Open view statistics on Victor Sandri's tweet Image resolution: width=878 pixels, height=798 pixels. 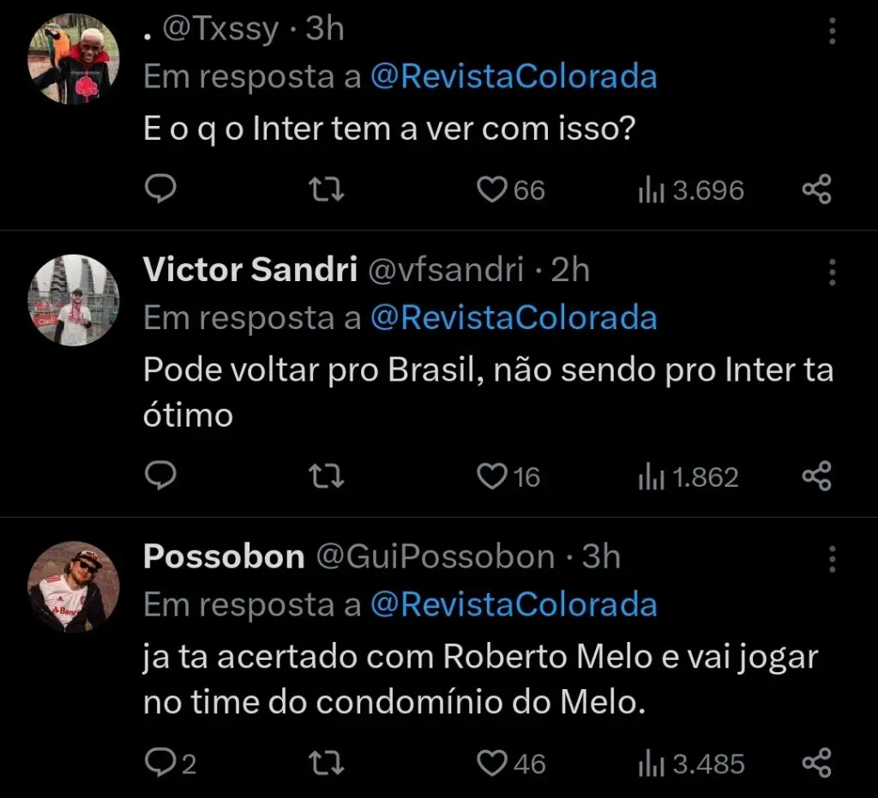pyautogui.click(x=677, y=476)
